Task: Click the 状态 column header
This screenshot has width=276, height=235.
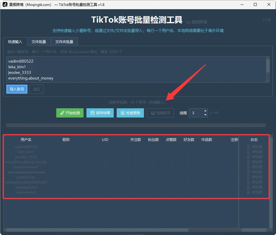Action: [254, 139]
